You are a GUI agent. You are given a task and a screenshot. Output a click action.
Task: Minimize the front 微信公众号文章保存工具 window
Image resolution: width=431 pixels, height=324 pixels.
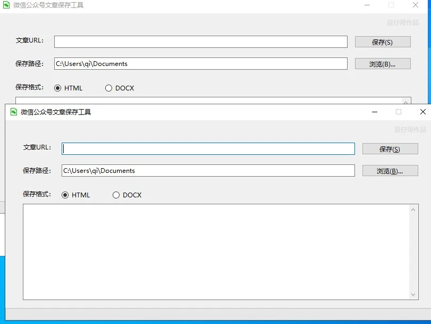tap(375, 112)
